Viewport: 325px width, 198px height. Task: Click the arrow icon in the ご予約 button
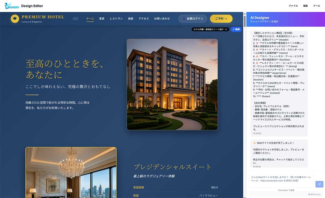click(226, 18)
